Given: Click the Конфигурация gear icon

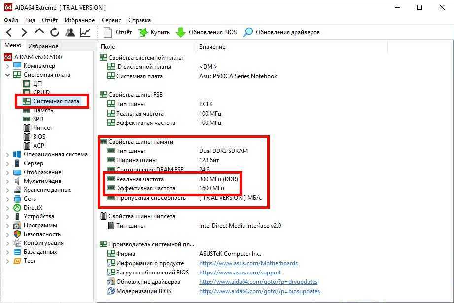Looking at the screenshot, I should (x=17, y=243).
